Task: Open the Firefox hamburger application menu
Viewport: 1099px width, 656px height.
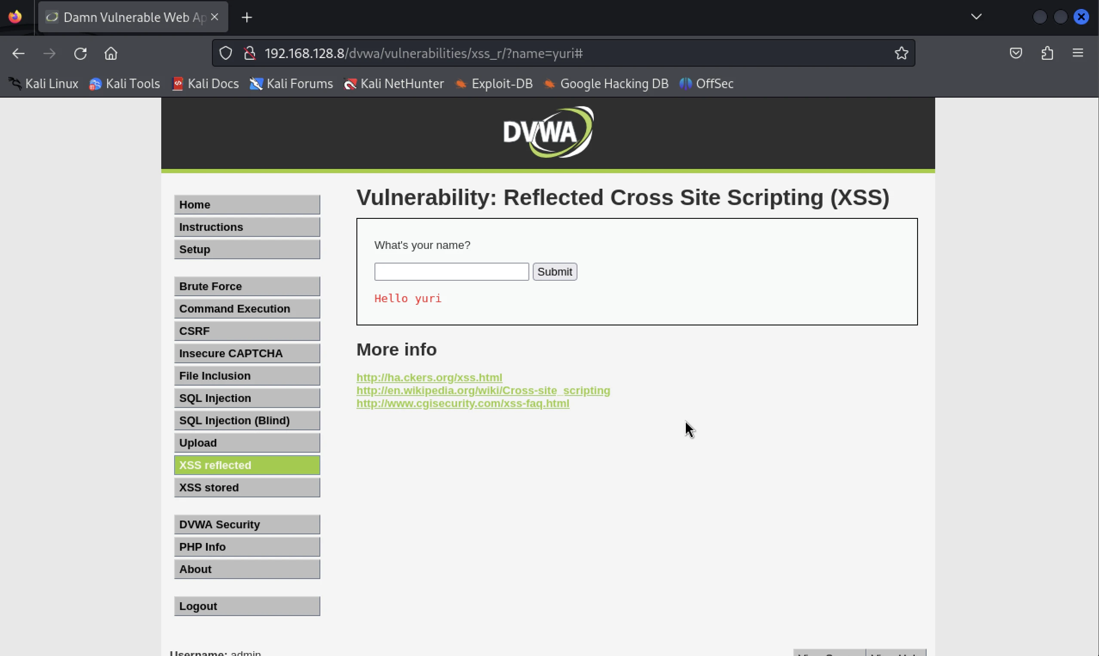Action: pyautogui.click(x=1078, y=53)
